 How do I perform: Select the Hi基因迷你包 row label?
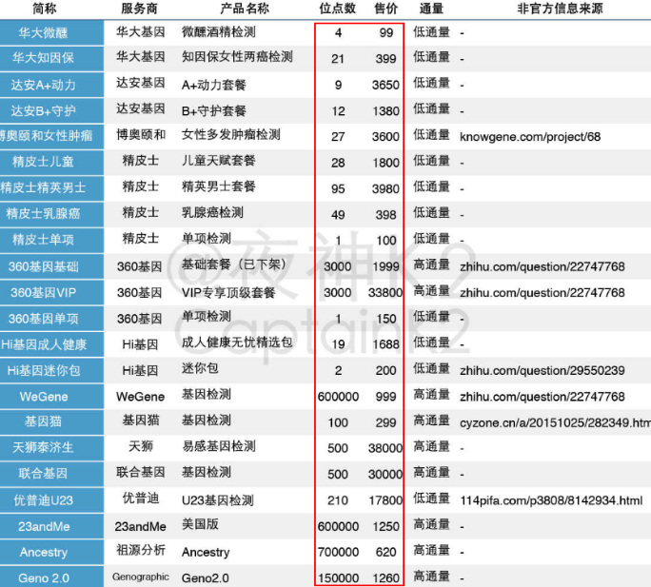tap(52, 370)
